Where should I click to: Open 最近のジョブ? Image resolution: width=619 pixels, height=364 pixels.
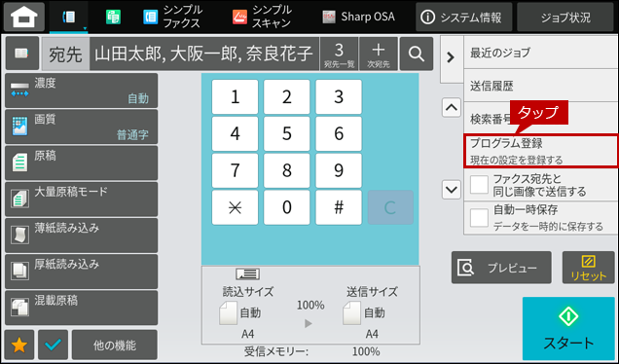(x=541, y=53)
